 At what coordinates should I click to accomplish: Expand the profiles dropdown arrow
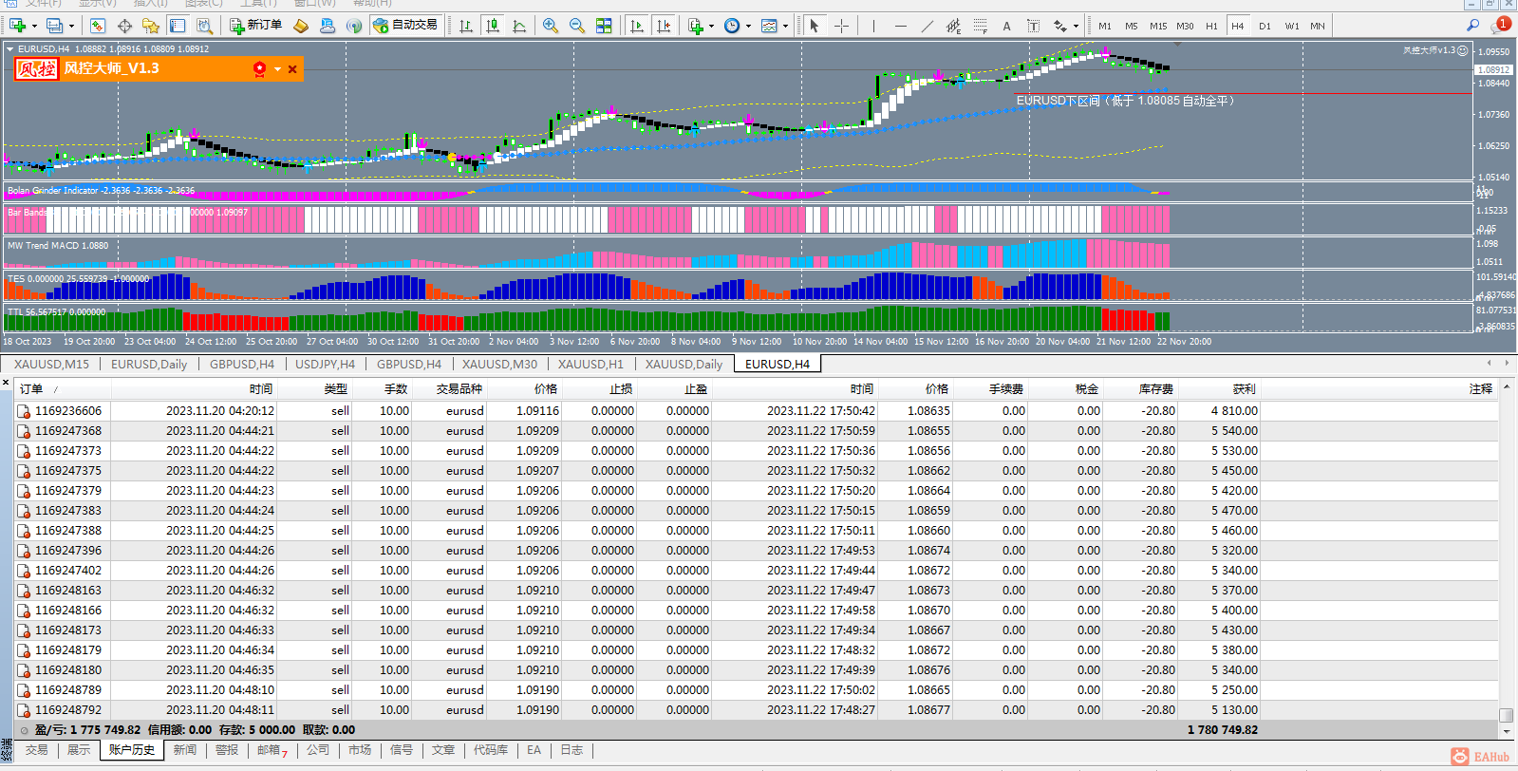[x=71, y=27]
